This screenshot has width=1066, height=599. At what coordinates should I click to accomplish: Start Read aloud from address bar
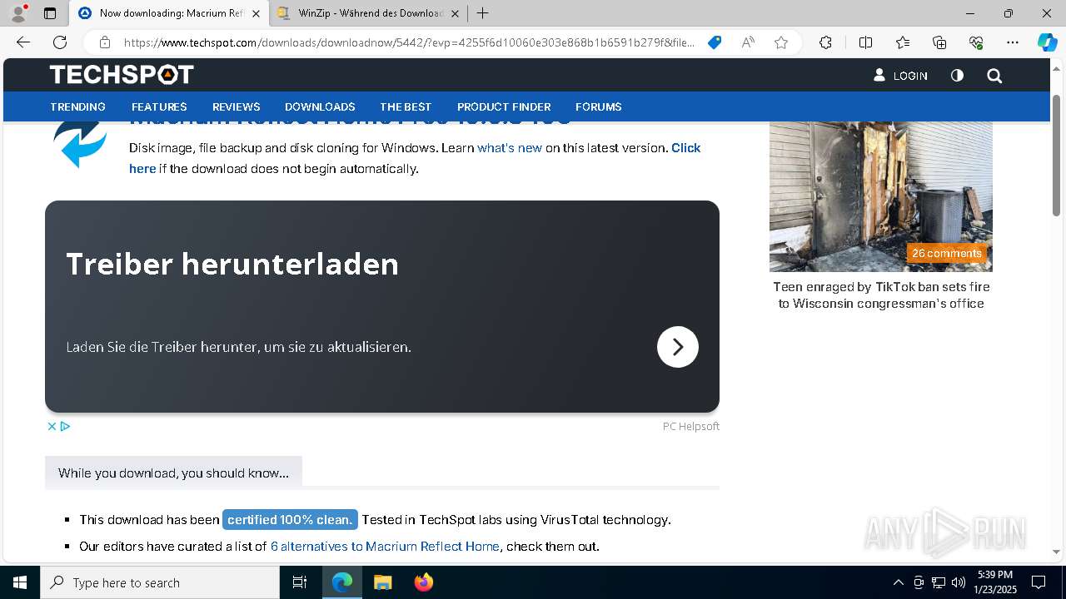tap(748, 42)
